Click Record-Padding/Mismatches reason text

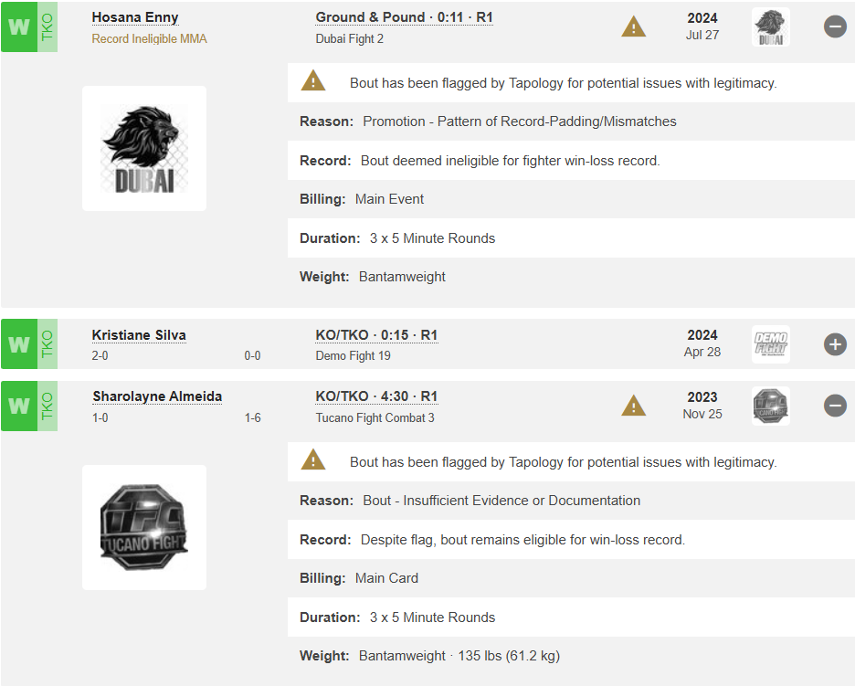point(520,121)
